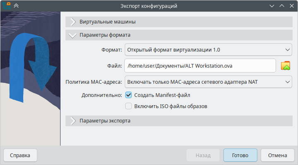
Task: Enable Включить ISO файлы образов checkbox
Action: point(128,106)
